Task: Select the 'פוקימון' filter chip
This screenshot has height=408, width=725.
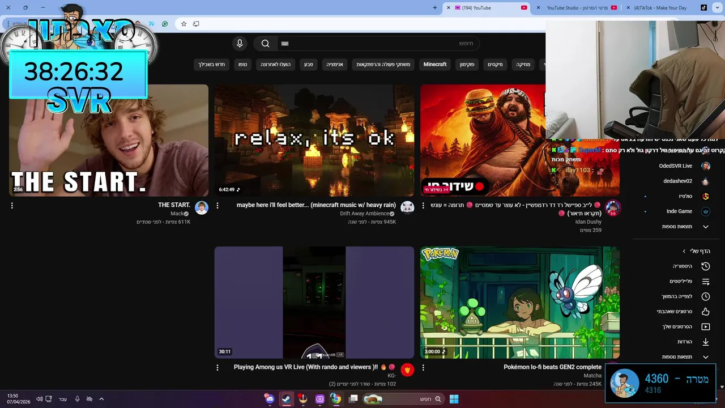Action: [x=467, y=65]
